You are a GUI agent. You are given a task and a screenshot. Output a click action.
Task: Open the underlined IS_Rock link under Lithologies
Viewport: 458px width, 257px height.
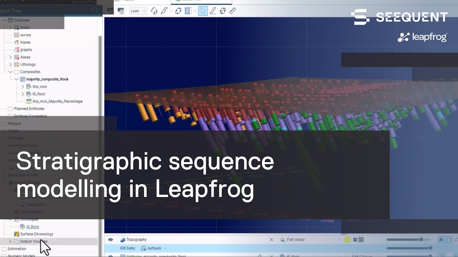(x=33, y=227)
